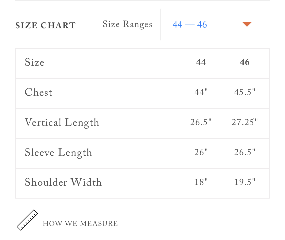This screenshot has width=285, height=240.
Task: Click the Sleeve Length row label
Action: 58,153
